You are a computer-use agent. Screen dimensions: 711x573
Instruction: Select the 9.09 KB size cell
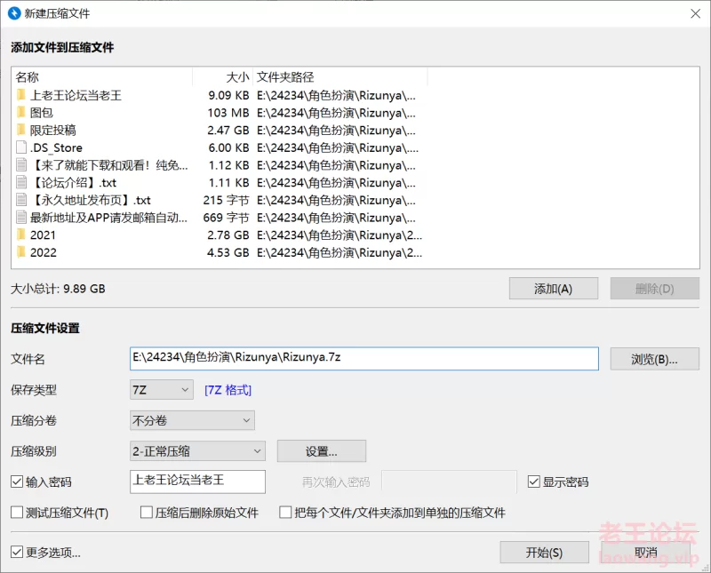point(228,95)
